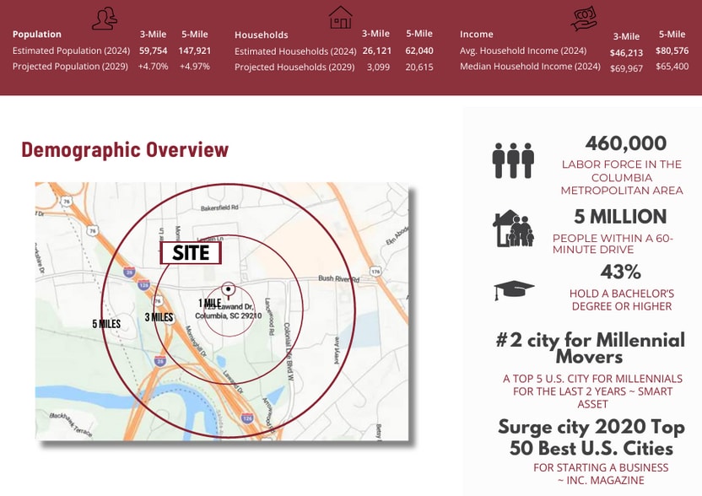The image size is (702, 496).
Task: Select the 1 MILE radius label
Action: tap(209, 303)
